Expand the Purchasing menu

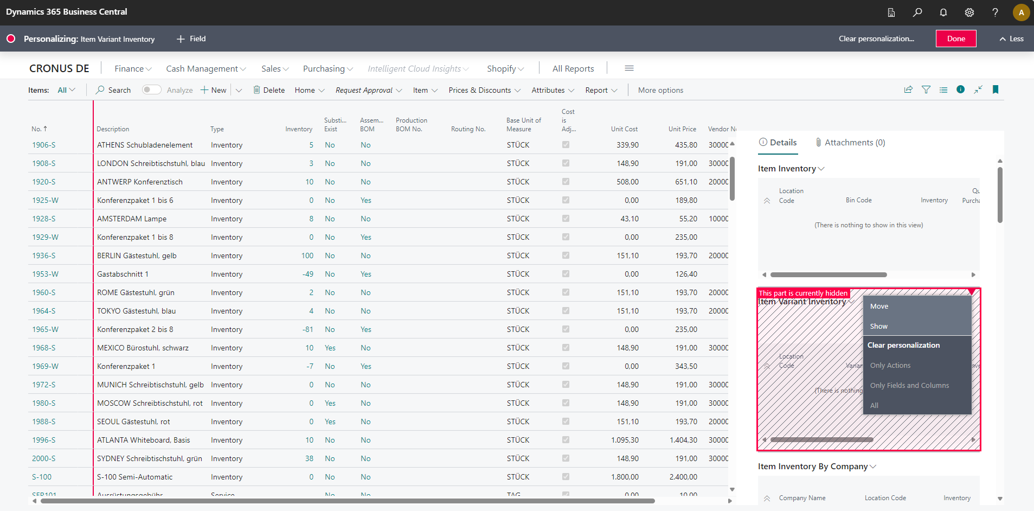point(328,69)
